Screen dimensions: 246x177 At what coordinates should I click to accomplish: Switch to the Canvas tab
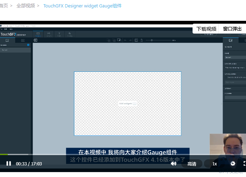(x=38, y=34)
